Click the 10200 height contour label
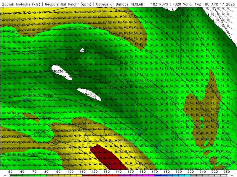 click(92, 28)
